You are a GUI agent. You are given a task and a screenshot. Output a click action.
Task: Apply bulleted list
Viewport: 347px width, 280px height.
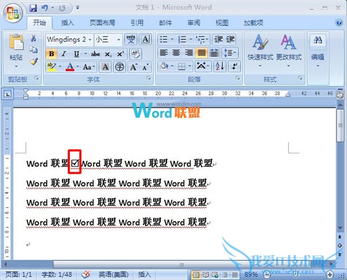tap(164, 39)
